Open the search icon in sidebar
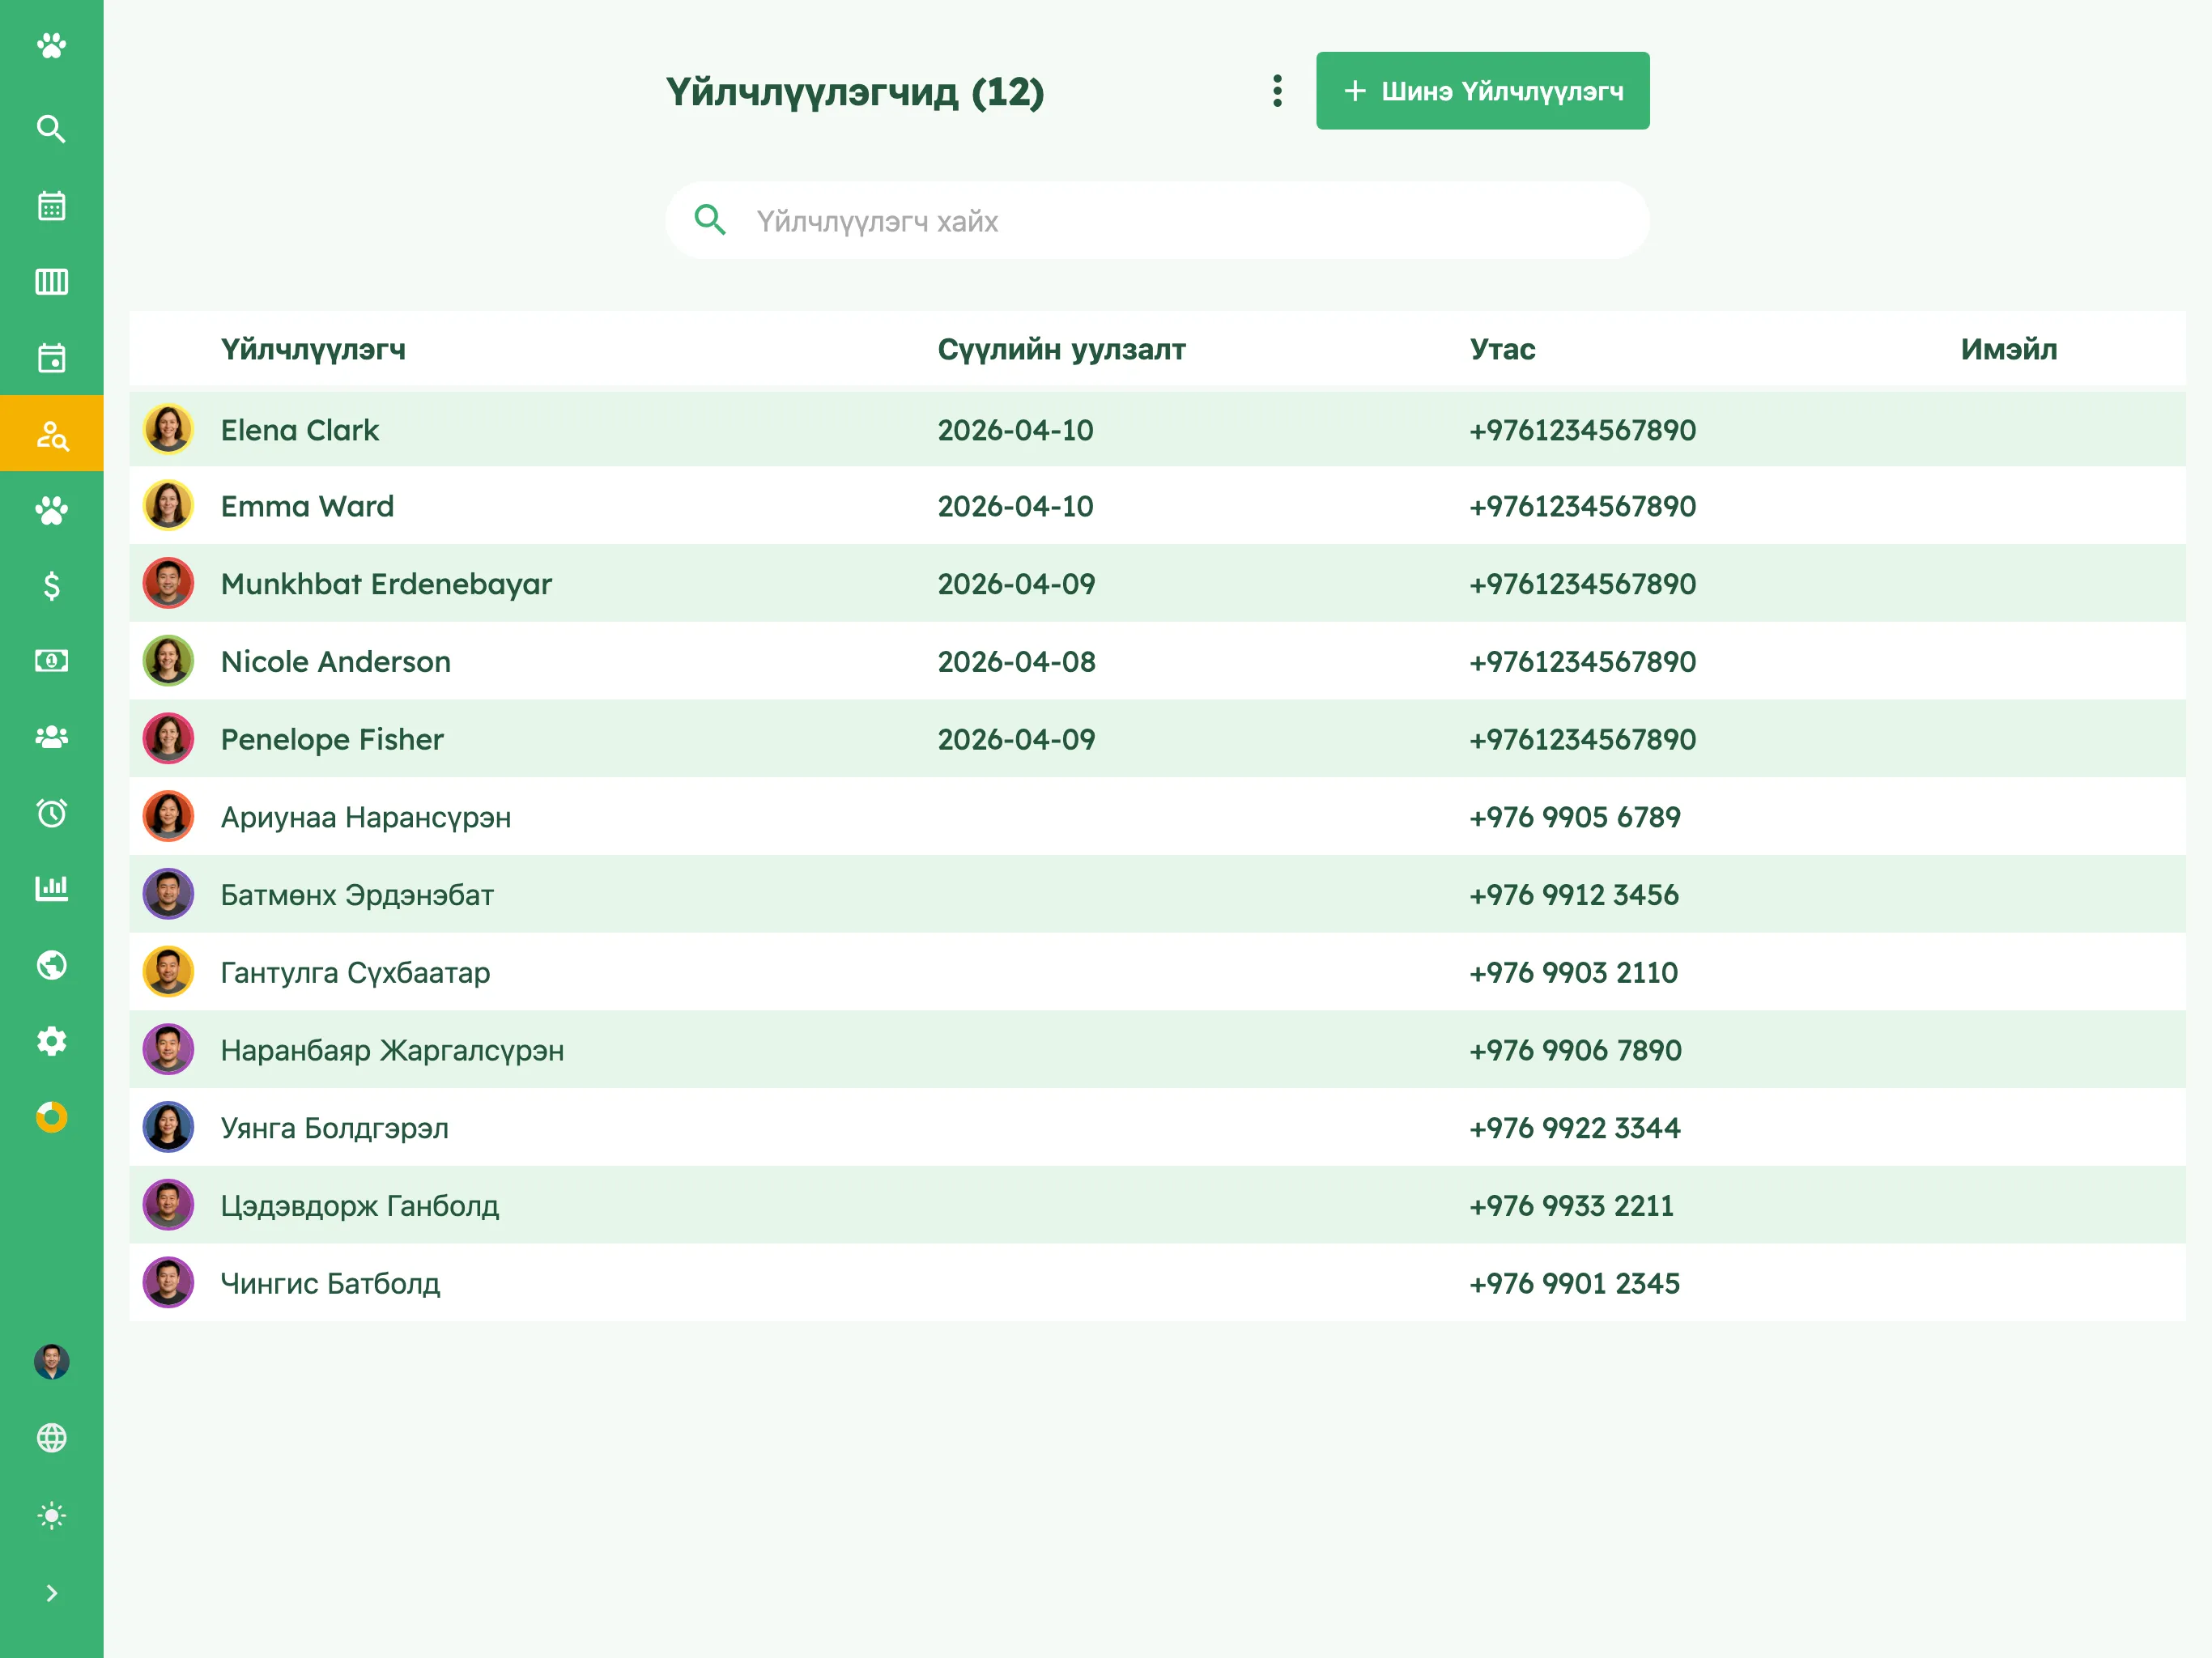This screenshot has width=2212, height=1658. point(51,129)
